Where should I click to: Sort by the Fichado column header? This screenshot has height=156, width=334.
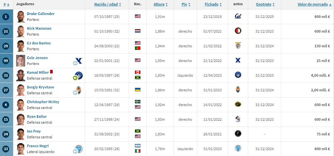(213, 5)
